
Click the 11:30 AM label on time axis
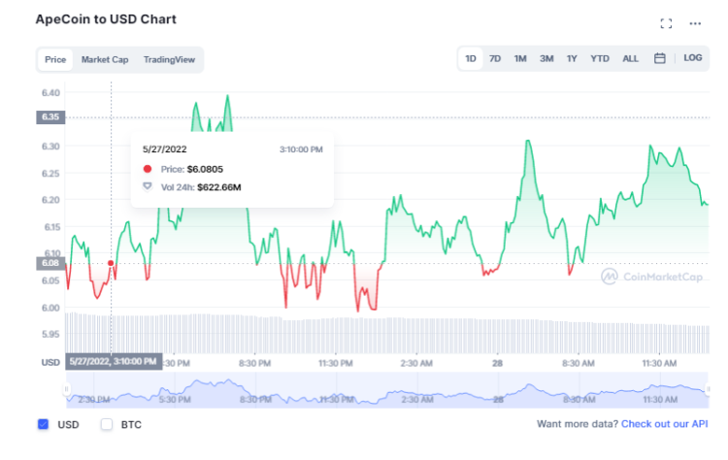[x=659, y=364]
